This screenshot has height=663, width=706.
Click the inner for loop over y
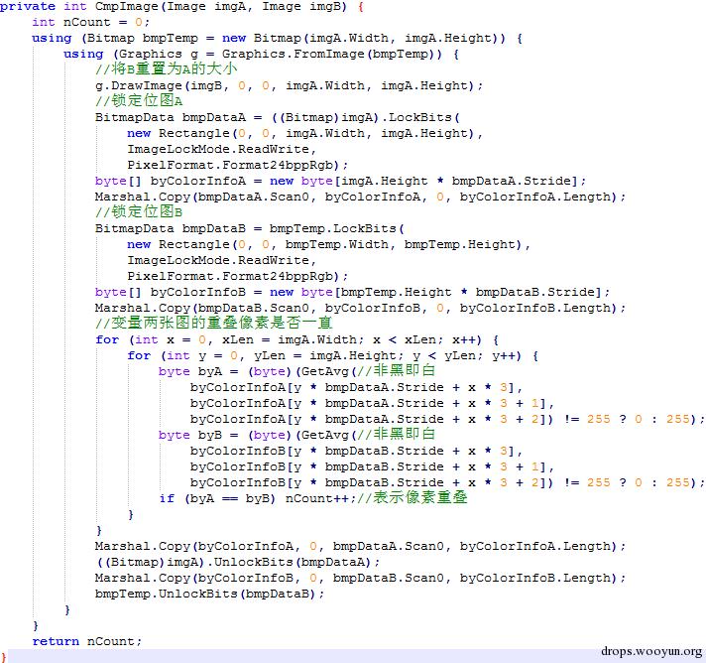pos(332,355)
